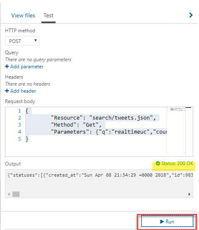Click the Add parameter link
The width and height of the screenshot is (199, 230).
tap(27, 67)
